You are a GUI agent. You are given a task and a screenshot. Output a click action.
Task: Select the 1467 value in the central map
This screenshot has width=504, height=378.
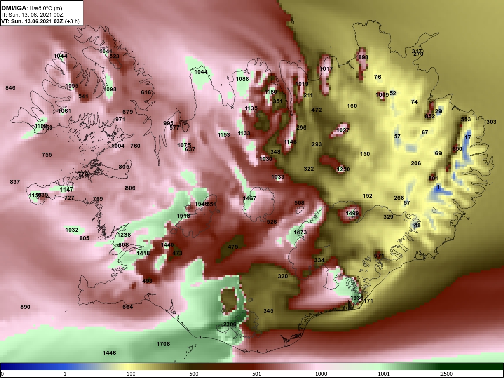(x=249, y=198)
